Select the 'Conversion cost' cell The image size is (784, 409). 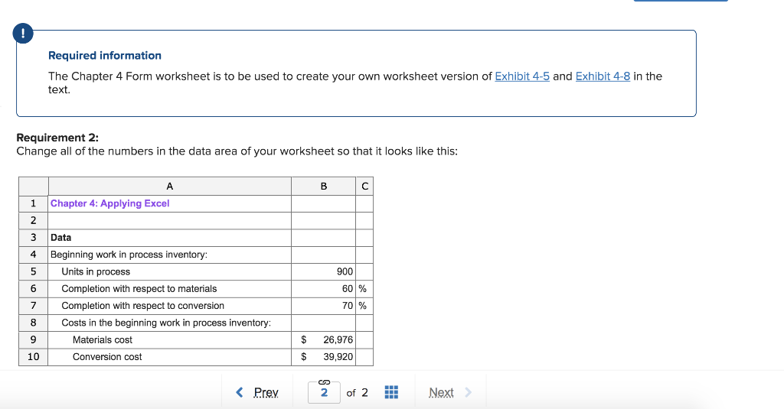click(169, 357)
